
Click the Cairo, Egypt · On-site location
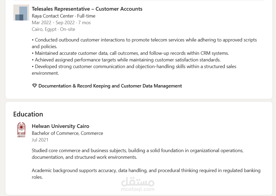point(53,29)
